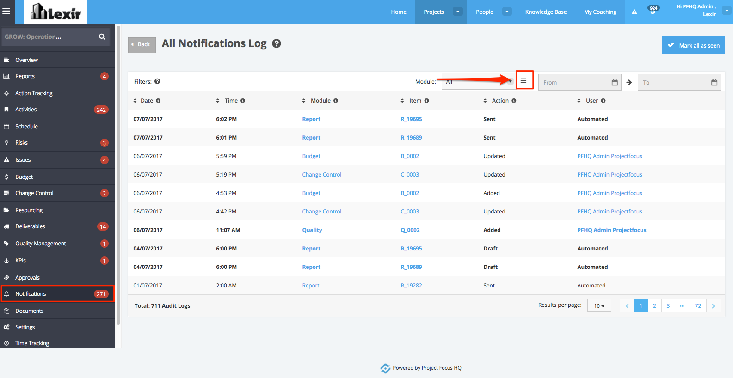Click the Date column info icon
Viewport: 733px width, 378px height.
(x=158, y=101)
